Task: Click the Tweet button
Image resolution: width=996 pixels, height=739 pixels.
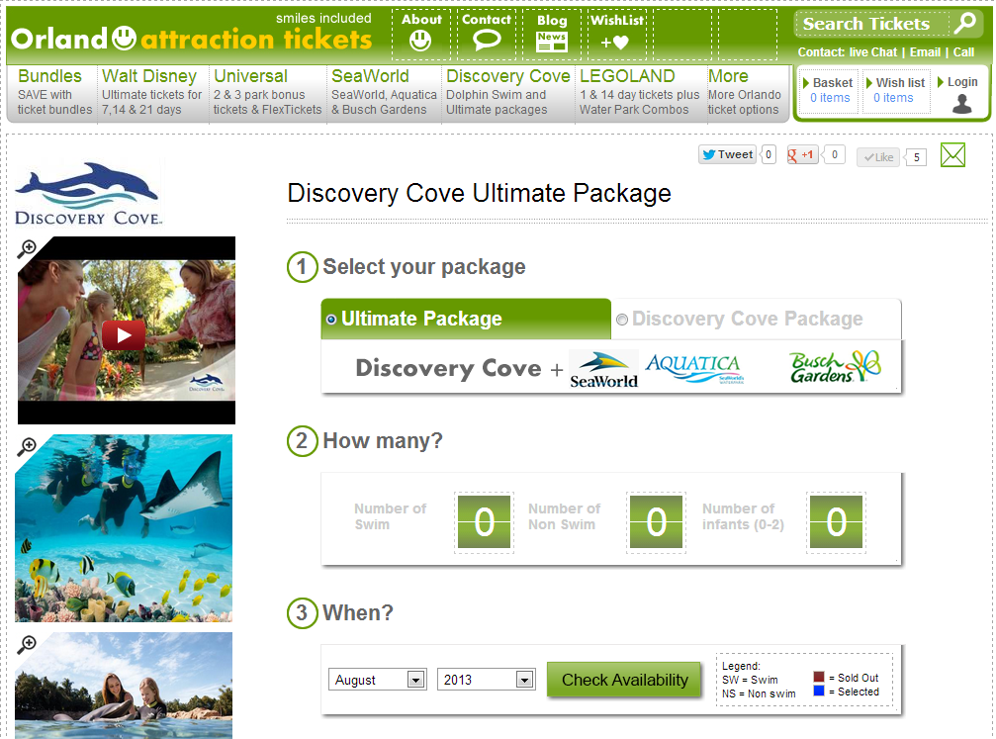Action: point(727,154)
